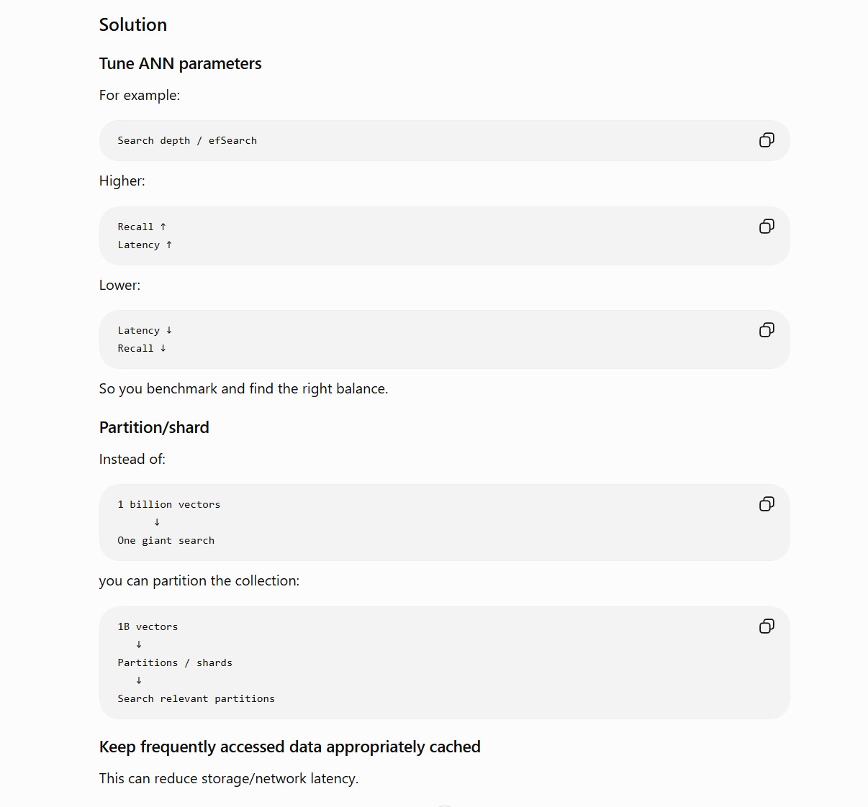Click 'you can partition the collection:' text

pos(199,580)
